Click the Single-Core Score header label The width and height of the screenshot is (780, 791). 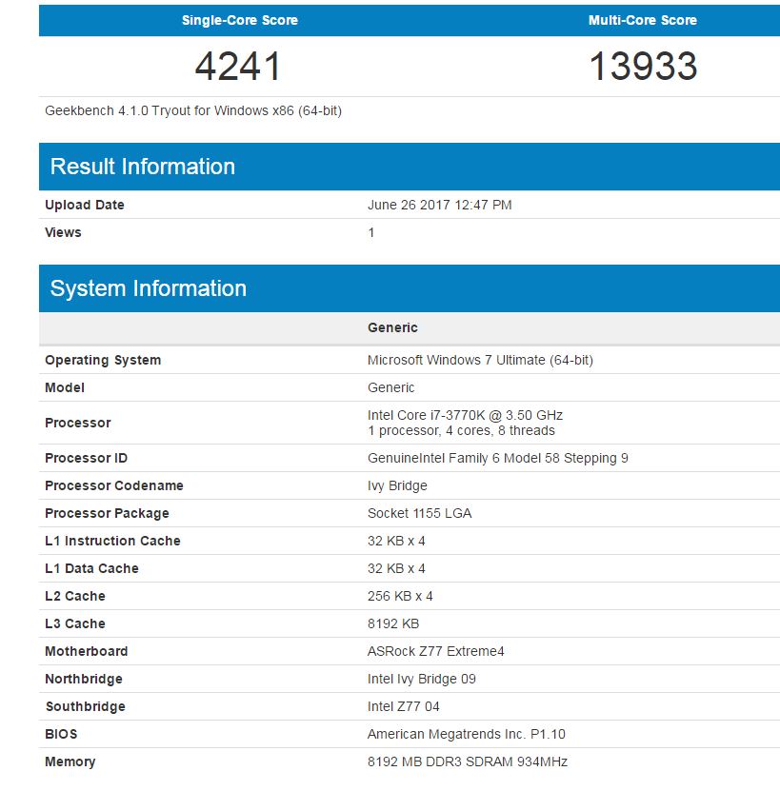(240, 20)
